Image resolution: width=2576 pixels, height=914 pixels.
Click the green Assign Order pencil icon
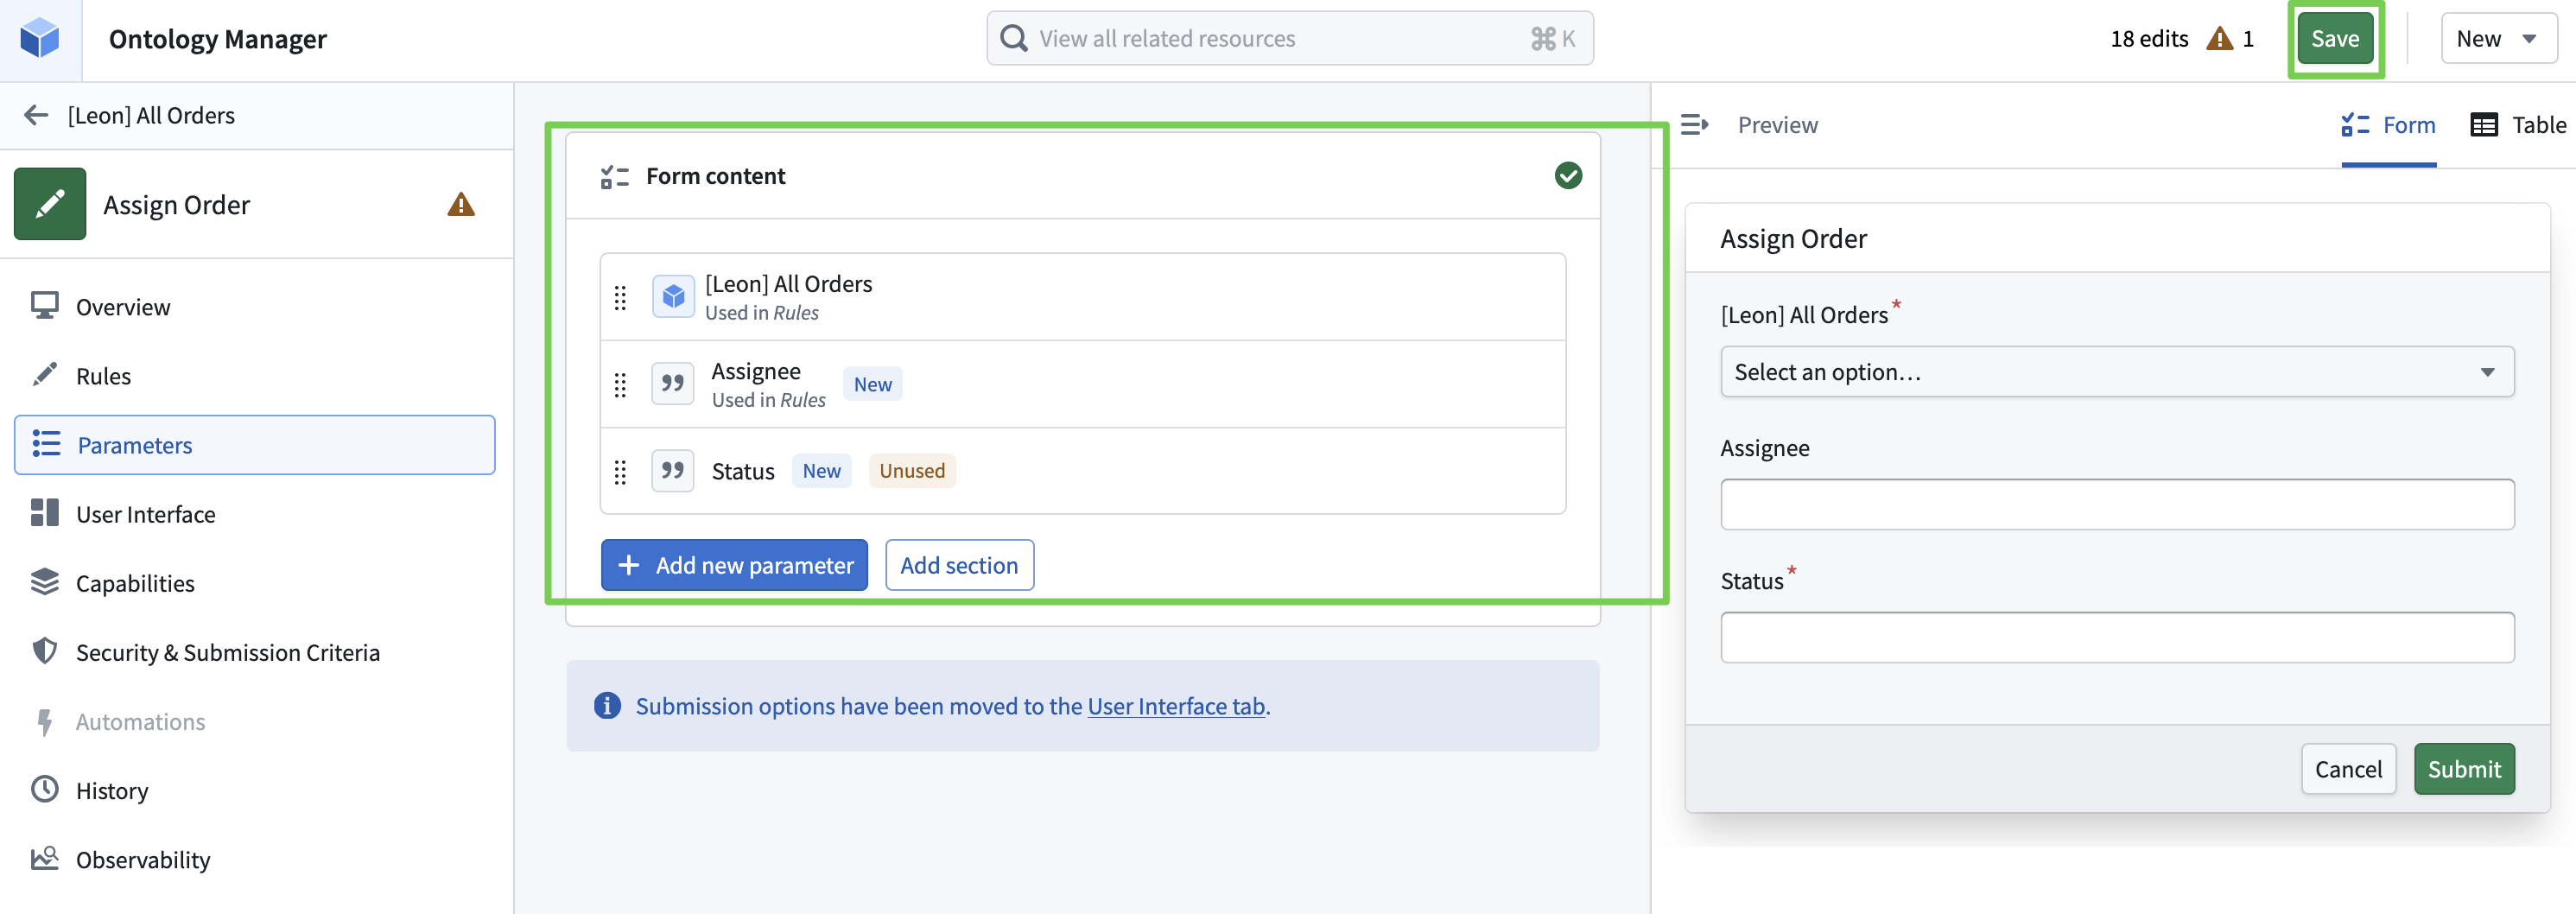pyautogui.click(x=50, y=204)
